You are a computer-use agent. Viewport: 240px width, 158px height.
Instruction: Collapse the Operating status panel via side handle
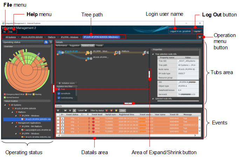tap(54, 88)
